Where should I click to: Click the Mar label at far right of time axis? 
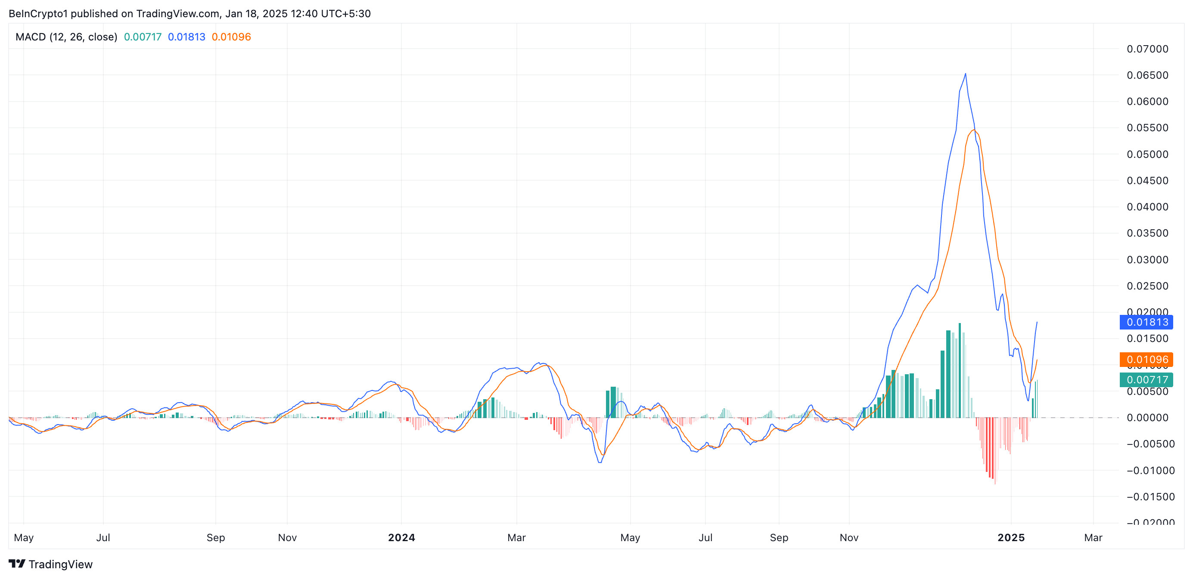pos(1093,537)
